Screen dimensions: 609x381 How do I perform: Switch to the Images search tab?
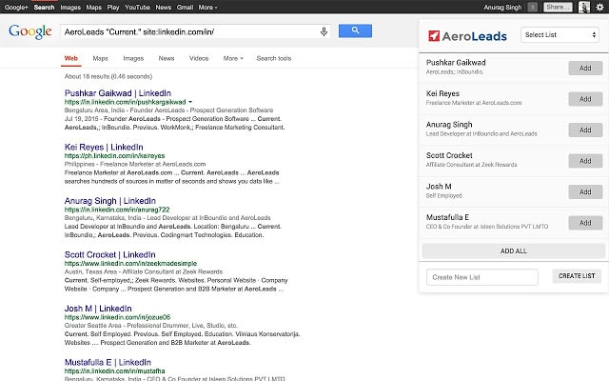133,58
